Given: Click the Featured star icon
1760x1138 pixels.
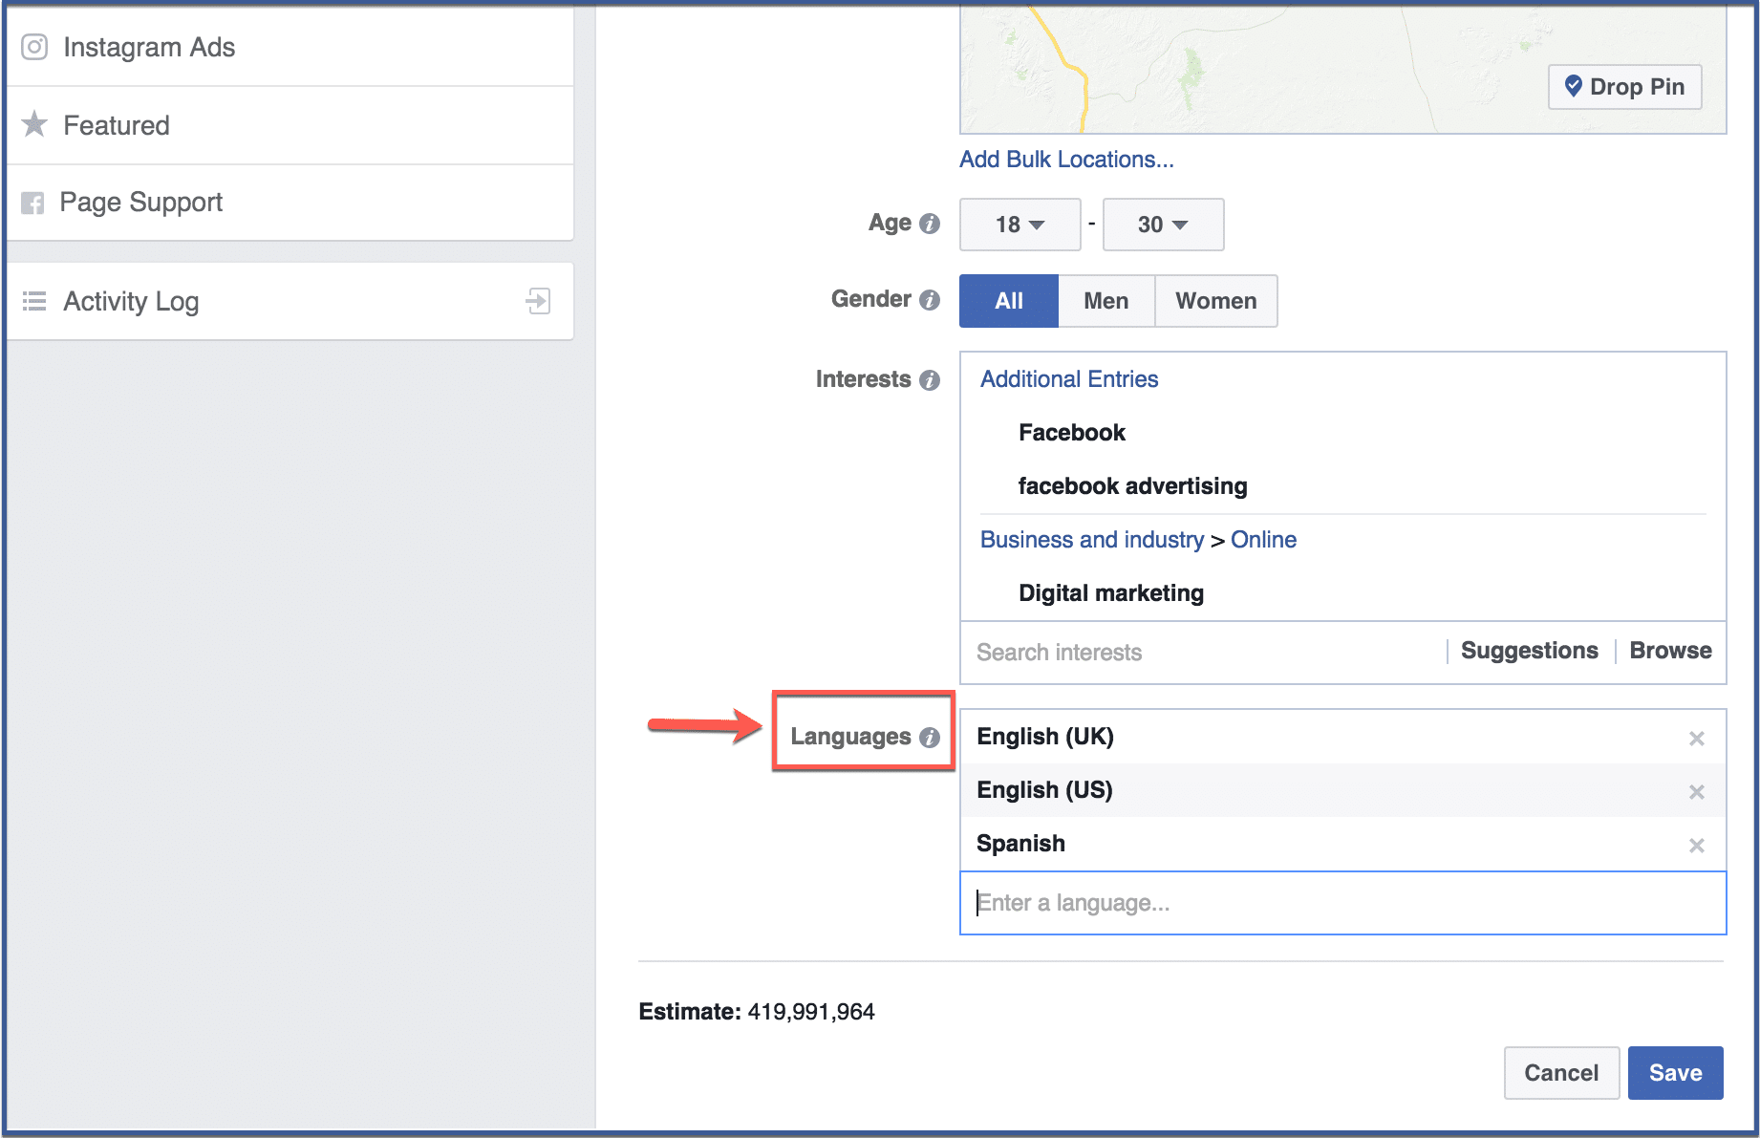Looking at the screenshot, I should coord(34,123).
